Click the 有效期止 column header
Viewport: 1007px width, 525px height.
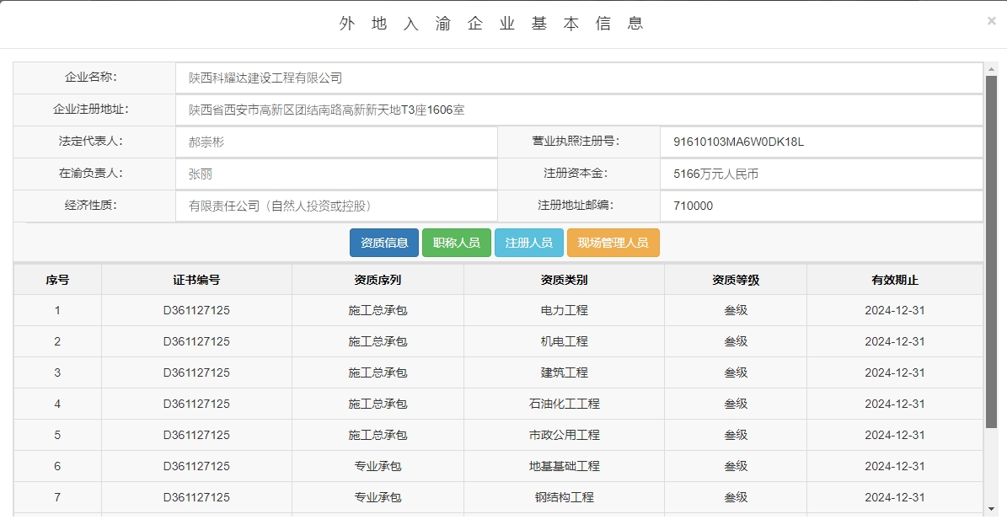click(895, 280)
